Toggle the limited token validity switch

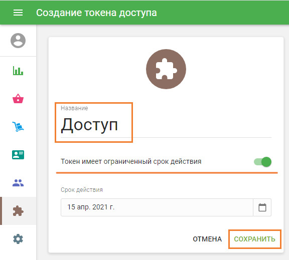pos(262,162)
